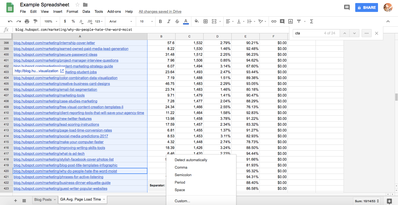Click the print icon in toolbar
Image resolution: width=398 pixels, height=205 pixels.
click(27, 21)
